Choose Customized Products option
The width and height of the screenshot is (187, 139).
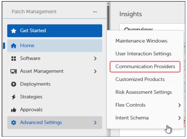[140, 79]
